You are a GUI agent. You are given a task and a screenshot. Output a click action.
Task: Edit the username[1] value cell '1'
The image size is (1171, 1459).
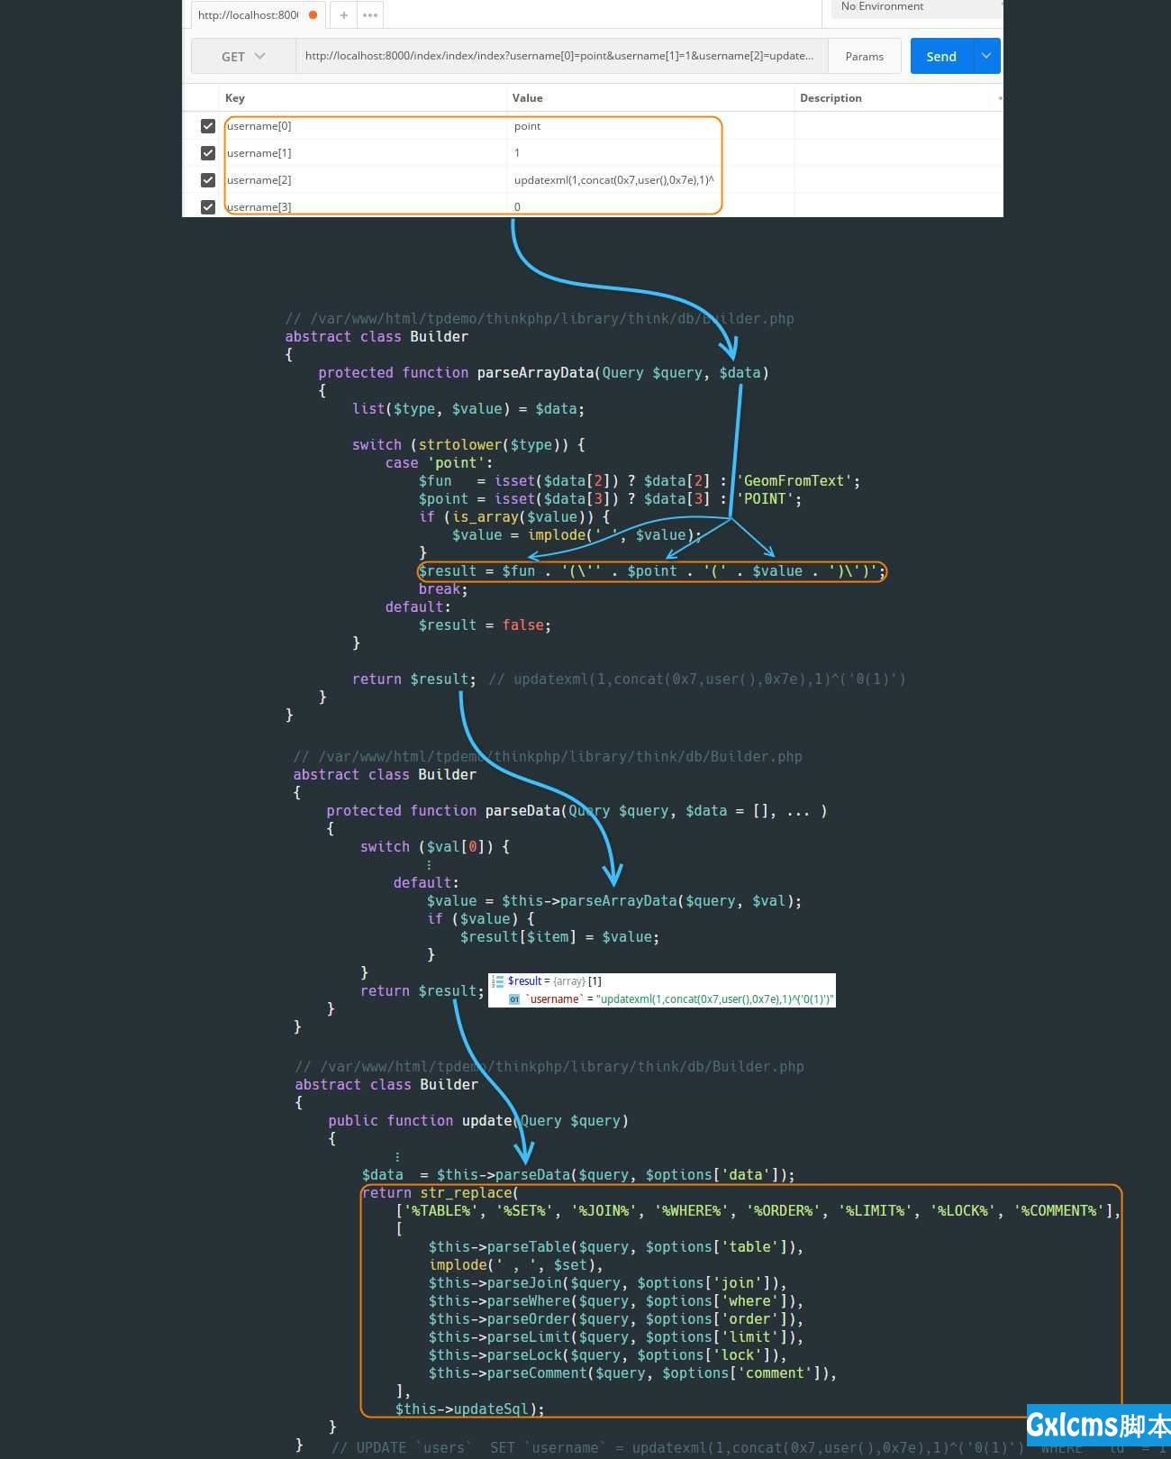click(x=650, y=153)
